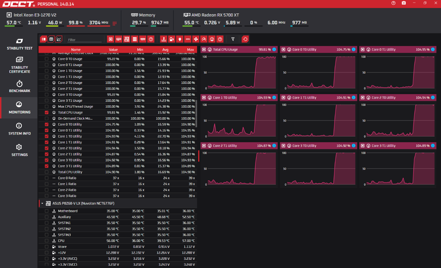Sort the table by the Avg column
441x268 pixels.
pos(165,50)
